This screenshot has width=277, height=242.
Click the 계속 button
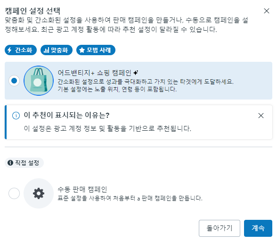coord(258,228)
